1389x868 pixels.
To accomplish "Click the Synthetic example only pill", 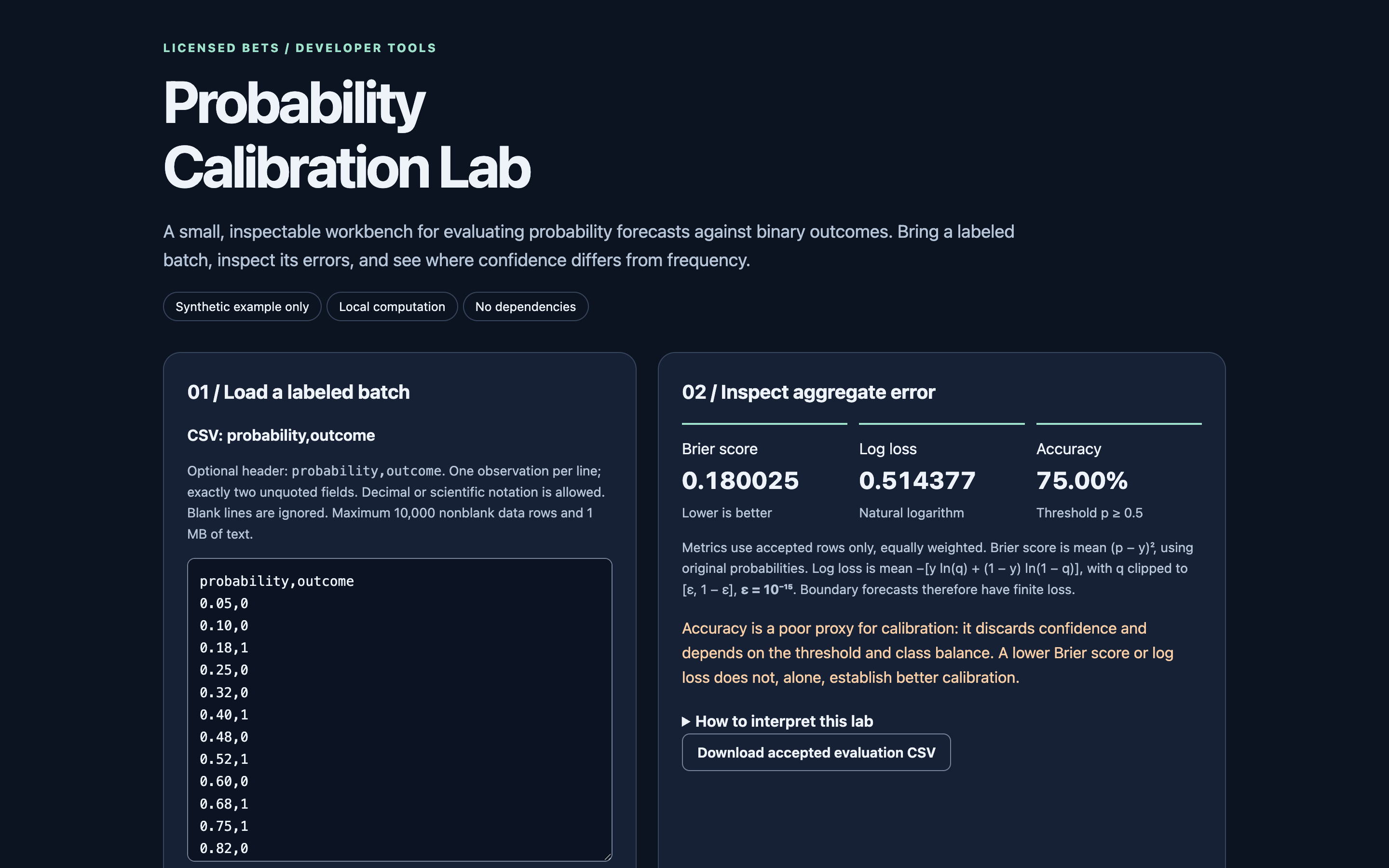I will 242,307.
